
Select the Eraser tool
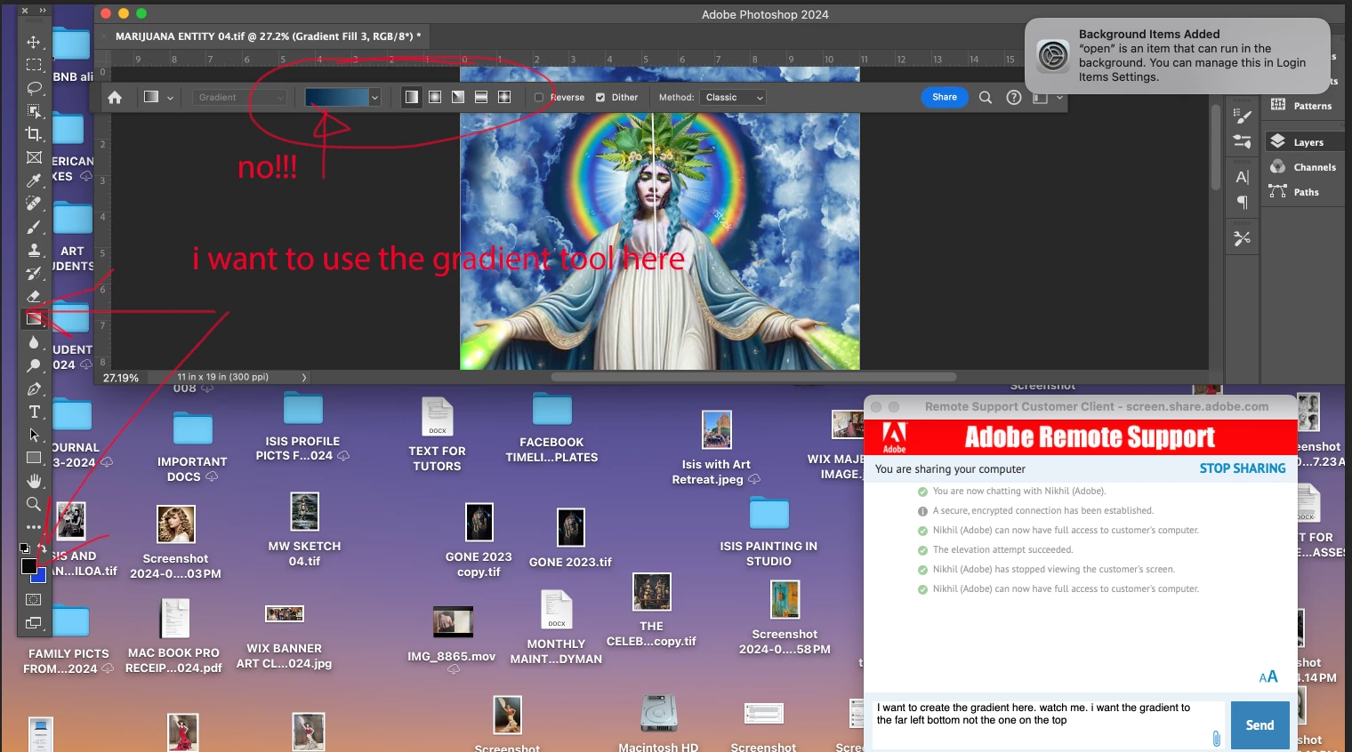[x=34, y=296]
